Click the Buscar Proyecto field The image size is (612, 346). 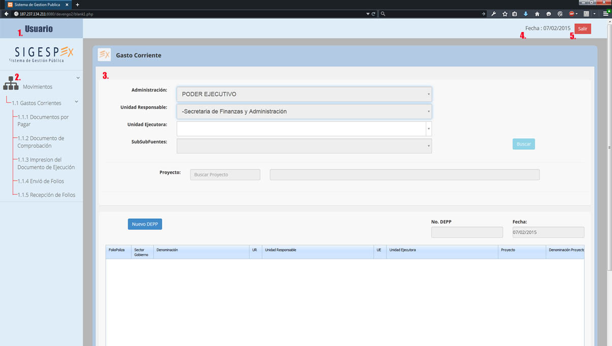point(225,175)
